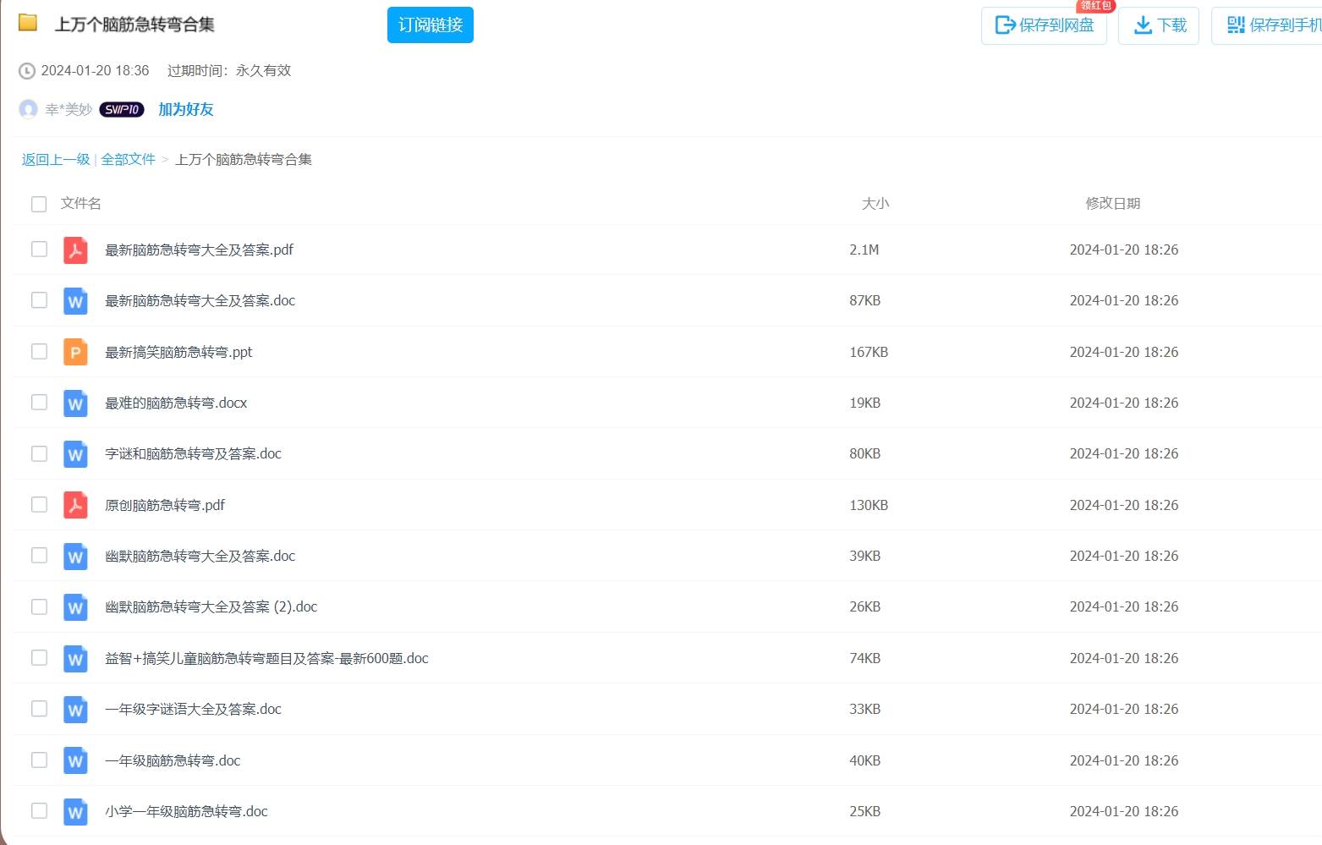Click the sharer's avatar icon
The width and height of the screenshot is (1322, 845).
pos(28,109)
